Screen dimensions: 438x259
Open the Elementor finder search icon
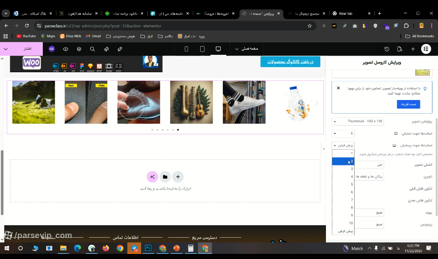[92, 49]
